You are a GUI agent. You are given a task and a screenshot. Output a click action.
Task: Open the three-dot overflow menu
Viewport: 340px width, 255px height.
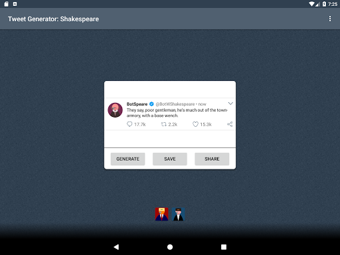pos(330,19)
